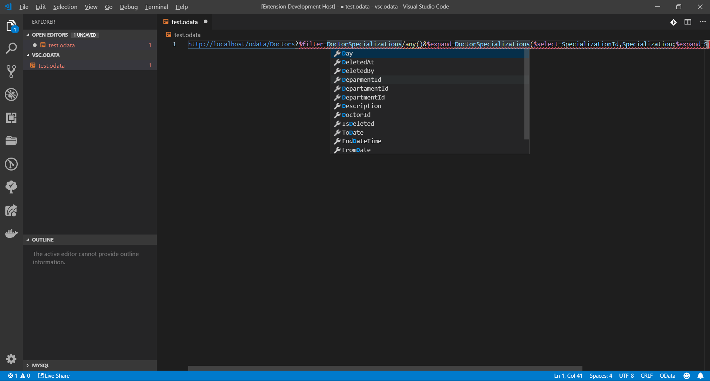Open the Debug menu
The width and height of the screenshot is (710, 381).
click(129, 7)
